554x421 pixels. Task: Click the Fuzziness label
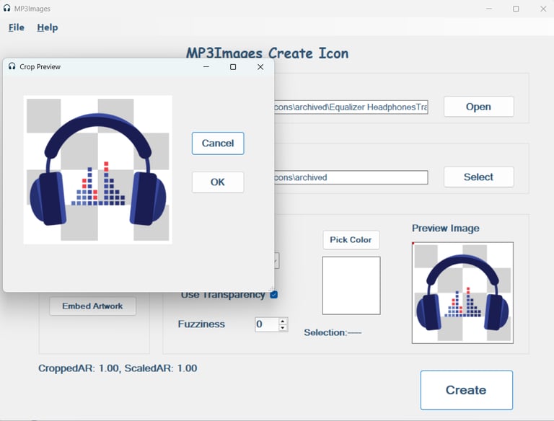(201, 324)
